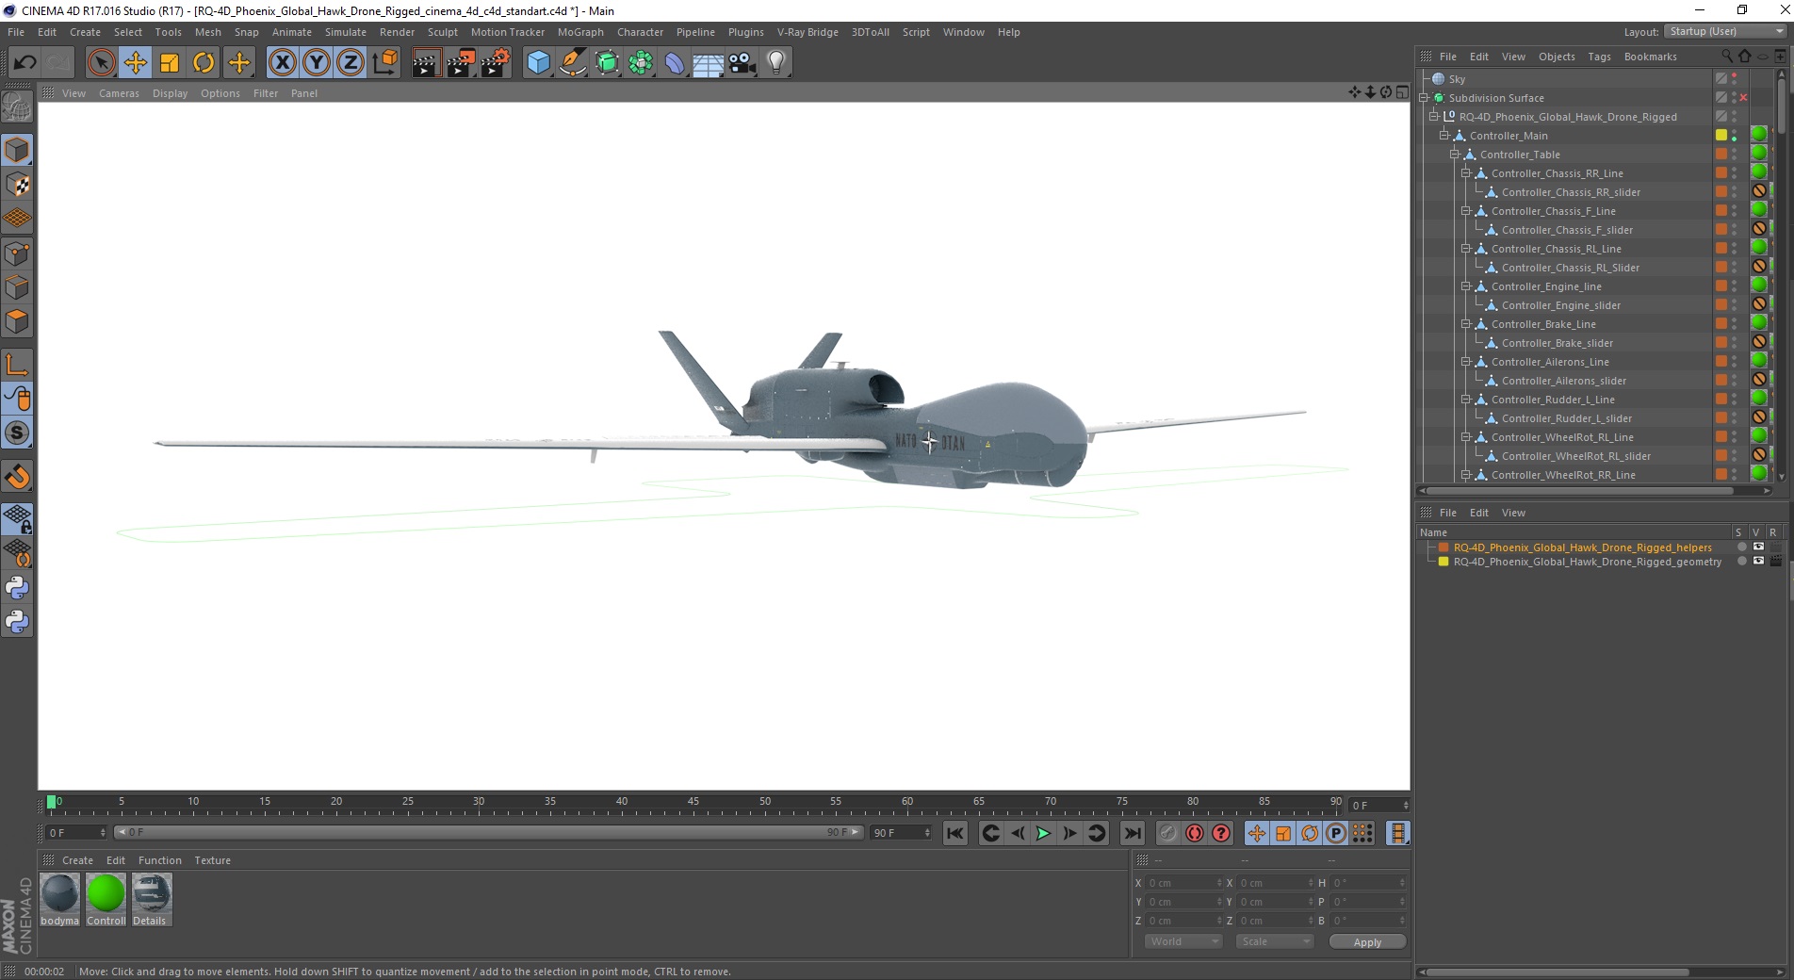Open the MoGraph menu
Viewport: 1794px width, 980px height.
click(580, 32)
